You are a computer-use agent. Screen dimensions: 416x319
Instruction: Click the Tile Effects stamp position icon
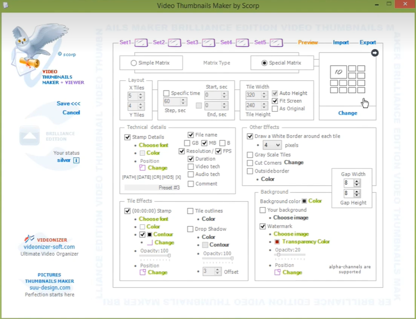tap(143, 272)
